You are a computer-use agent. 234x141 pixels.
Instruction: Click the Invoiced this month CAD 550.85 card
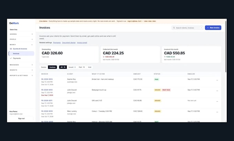191,54
